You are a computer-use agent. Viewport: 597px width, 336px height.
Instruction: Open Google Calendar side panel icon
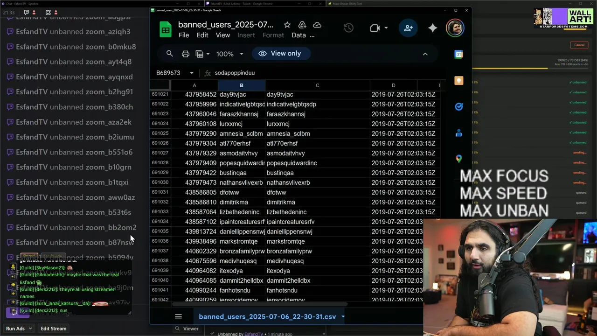(x=459, y=55)
